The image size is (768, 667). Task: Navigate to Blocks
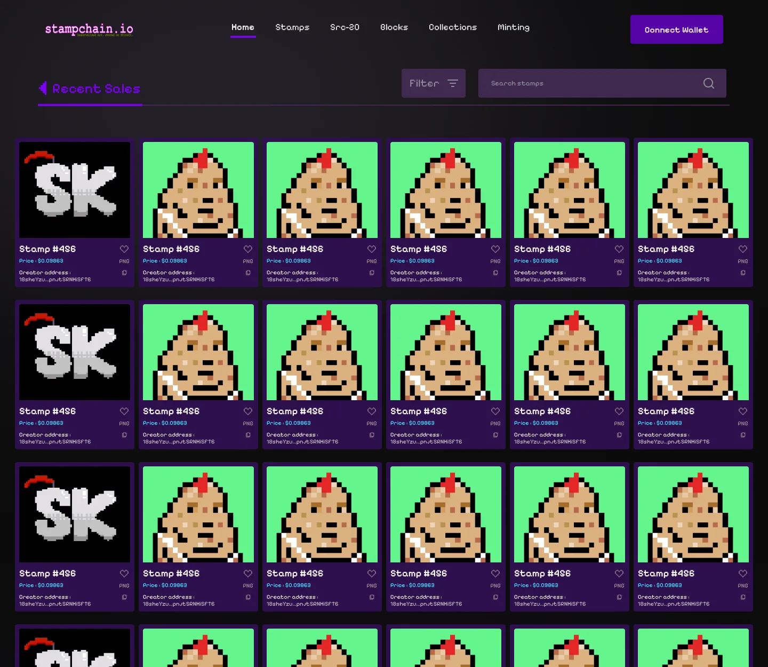[394, 27]
